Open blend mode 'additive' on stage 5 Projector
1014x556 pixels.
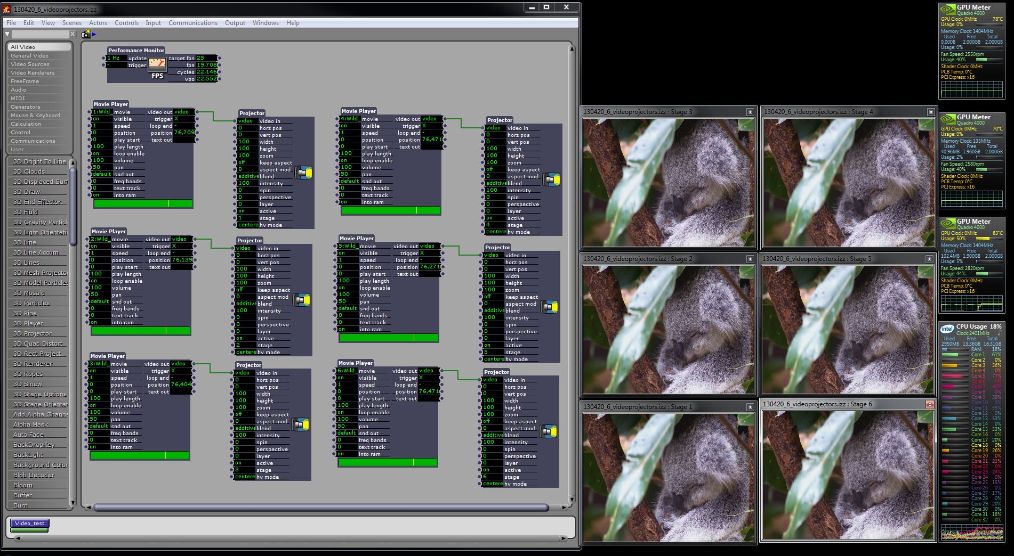tap(493, 310)
